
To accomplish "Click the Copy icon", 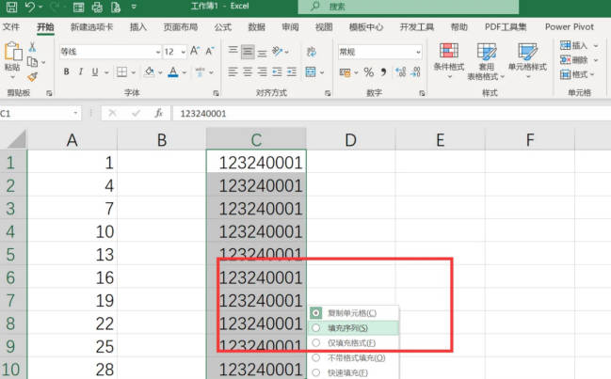I will pos(32,62).
